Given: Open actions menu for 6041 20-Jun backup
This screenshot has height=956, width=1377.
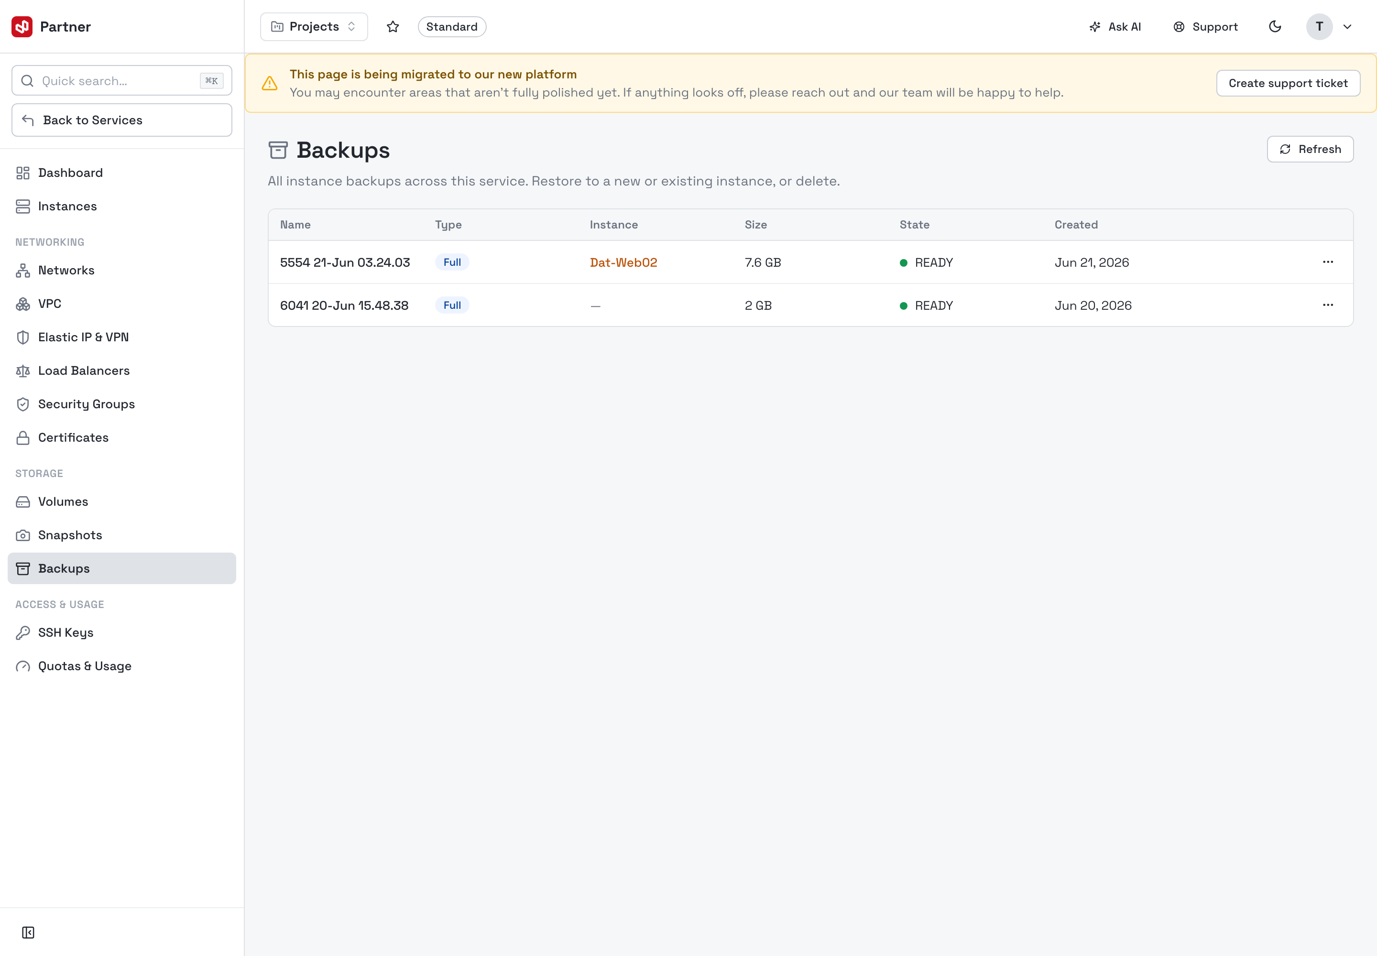Looking at the screenshot, I should 1328,305.
